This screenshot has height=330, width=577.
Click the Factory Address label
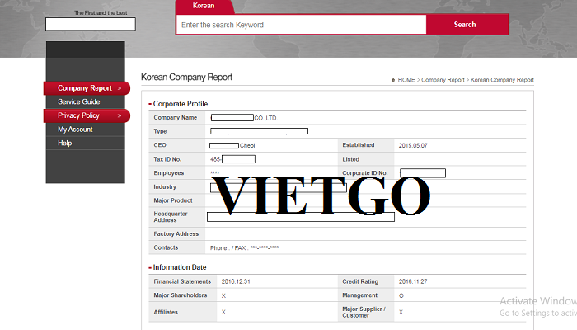tap(176, 233)
